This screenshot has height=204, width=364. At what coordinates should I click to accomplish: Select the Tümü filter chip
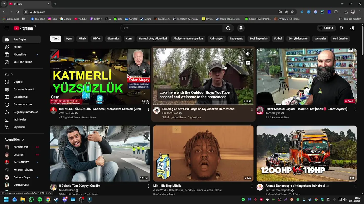pyautogui.click(x=56, y=39)
